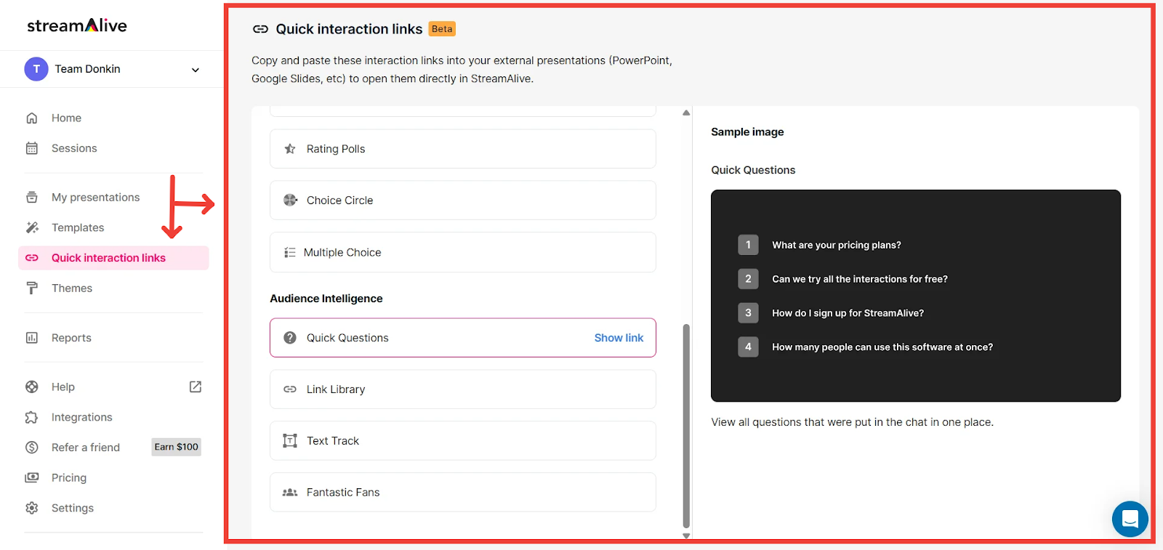This screenshot has width=1163, height=550.
Task: Select the Choice Circle interaction
Action: point(463,201)
